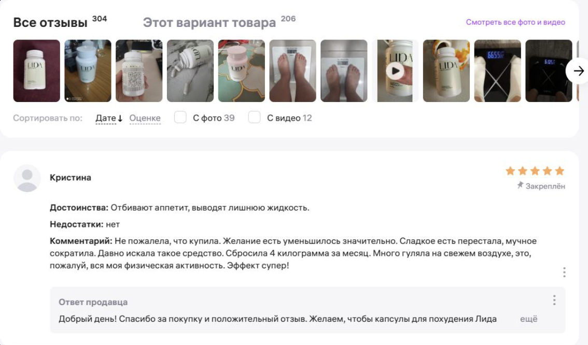
Task: Click the five-star rating of review
Action: [535, 171]
